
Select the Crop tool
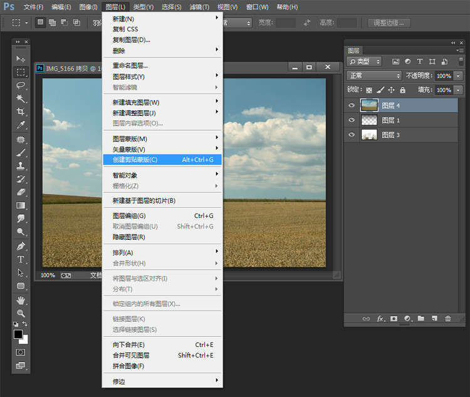(x=21, y=111)
